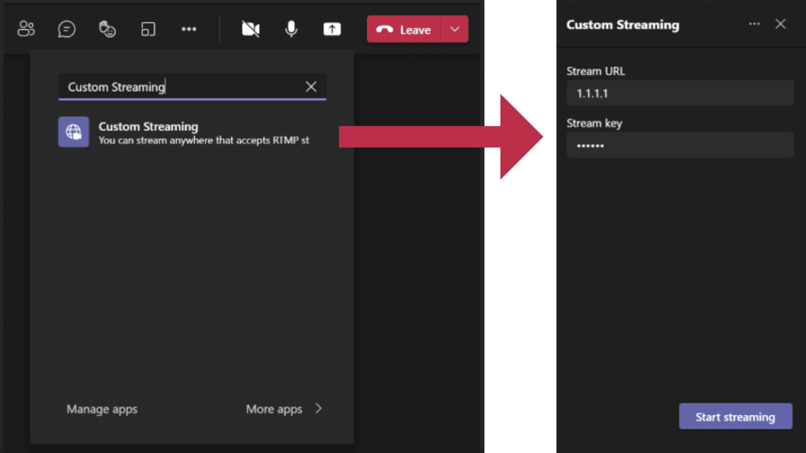Viewport: 806px width, 453px height.
Task: Open the meeting chat icon
Action: [66, 29]
